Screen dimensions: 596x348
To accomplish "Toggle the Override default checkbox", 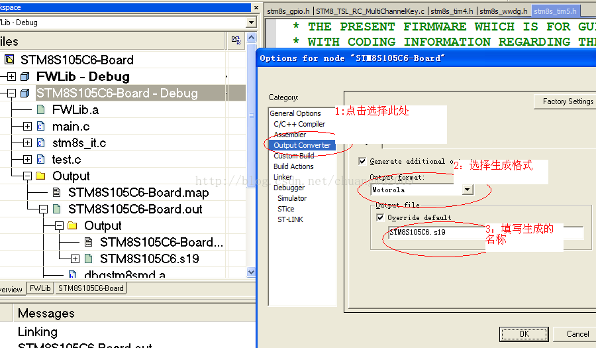I will pos(379,217).
